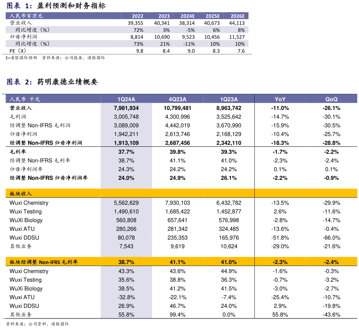Screen dimensions: 359x328
Task: Click the 板块收入 section header
Action: tap(21, 194)
